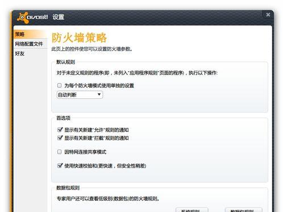
Task: Click the 数据包规则 group label
Action: pyautogui.click(x=68, y=188)
